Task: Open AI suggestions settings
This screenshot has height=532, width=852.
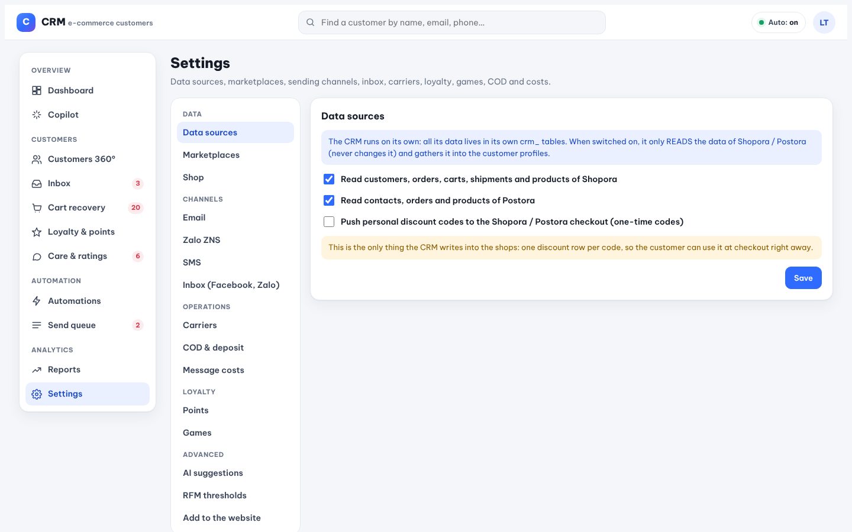Action: point(235,473)
